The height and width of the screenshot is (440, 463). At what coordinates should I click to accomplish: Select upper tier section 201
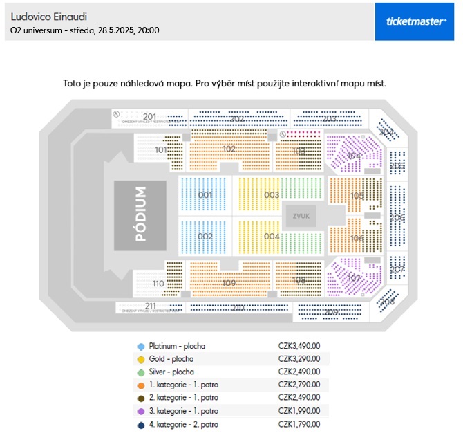pyautogui.click(x=149, y=117)
